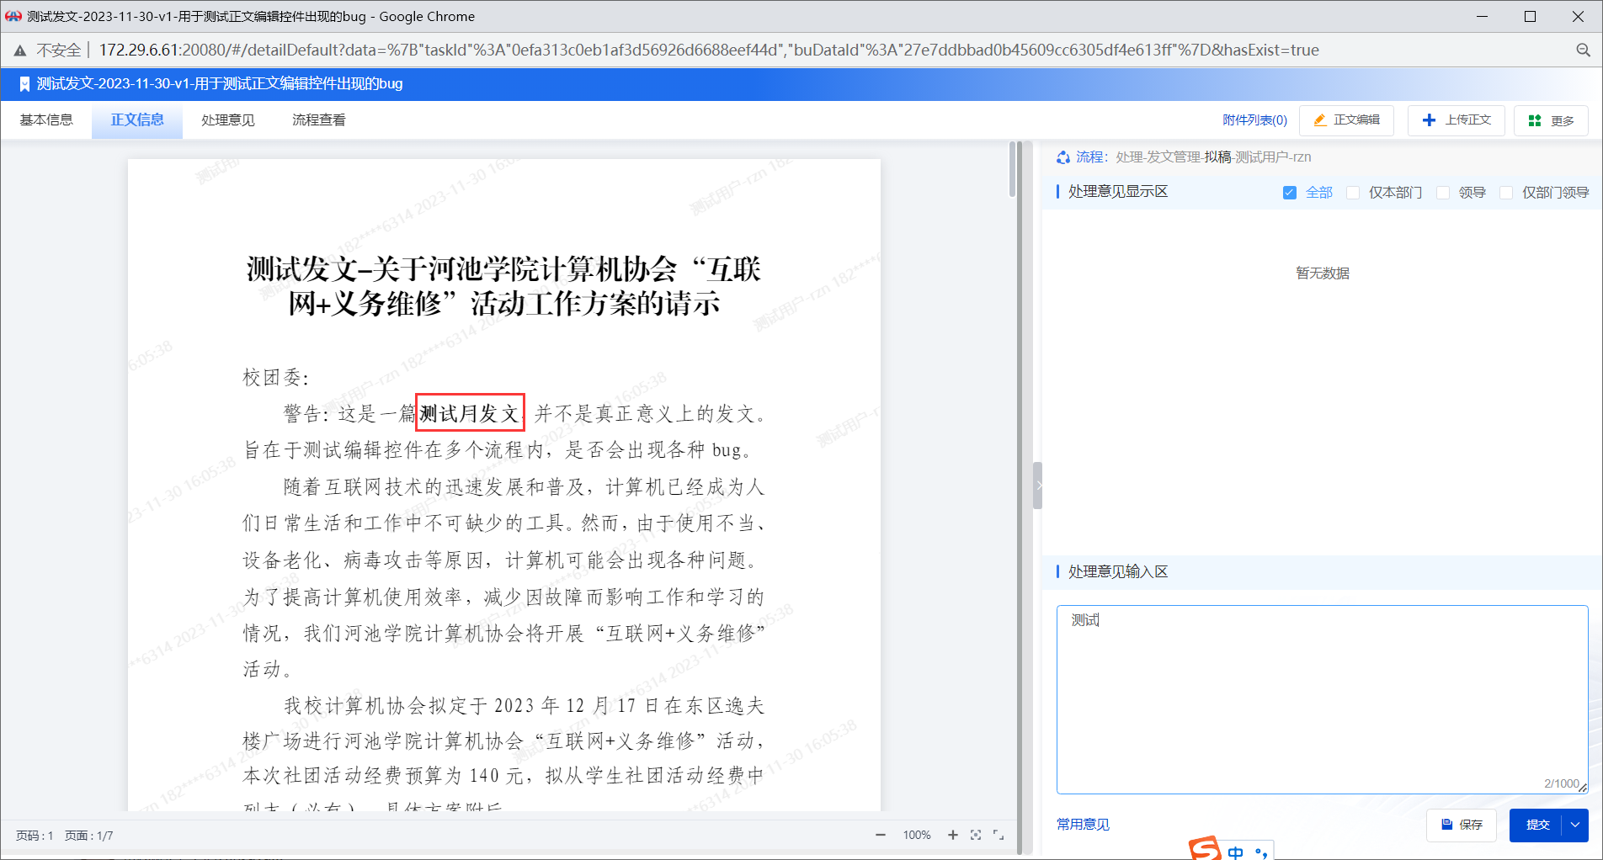Image resolution: width=1603 pixels, height=860 pixels.
Task: Switch to the 基本信息 tab
Action: pos(46,120)
